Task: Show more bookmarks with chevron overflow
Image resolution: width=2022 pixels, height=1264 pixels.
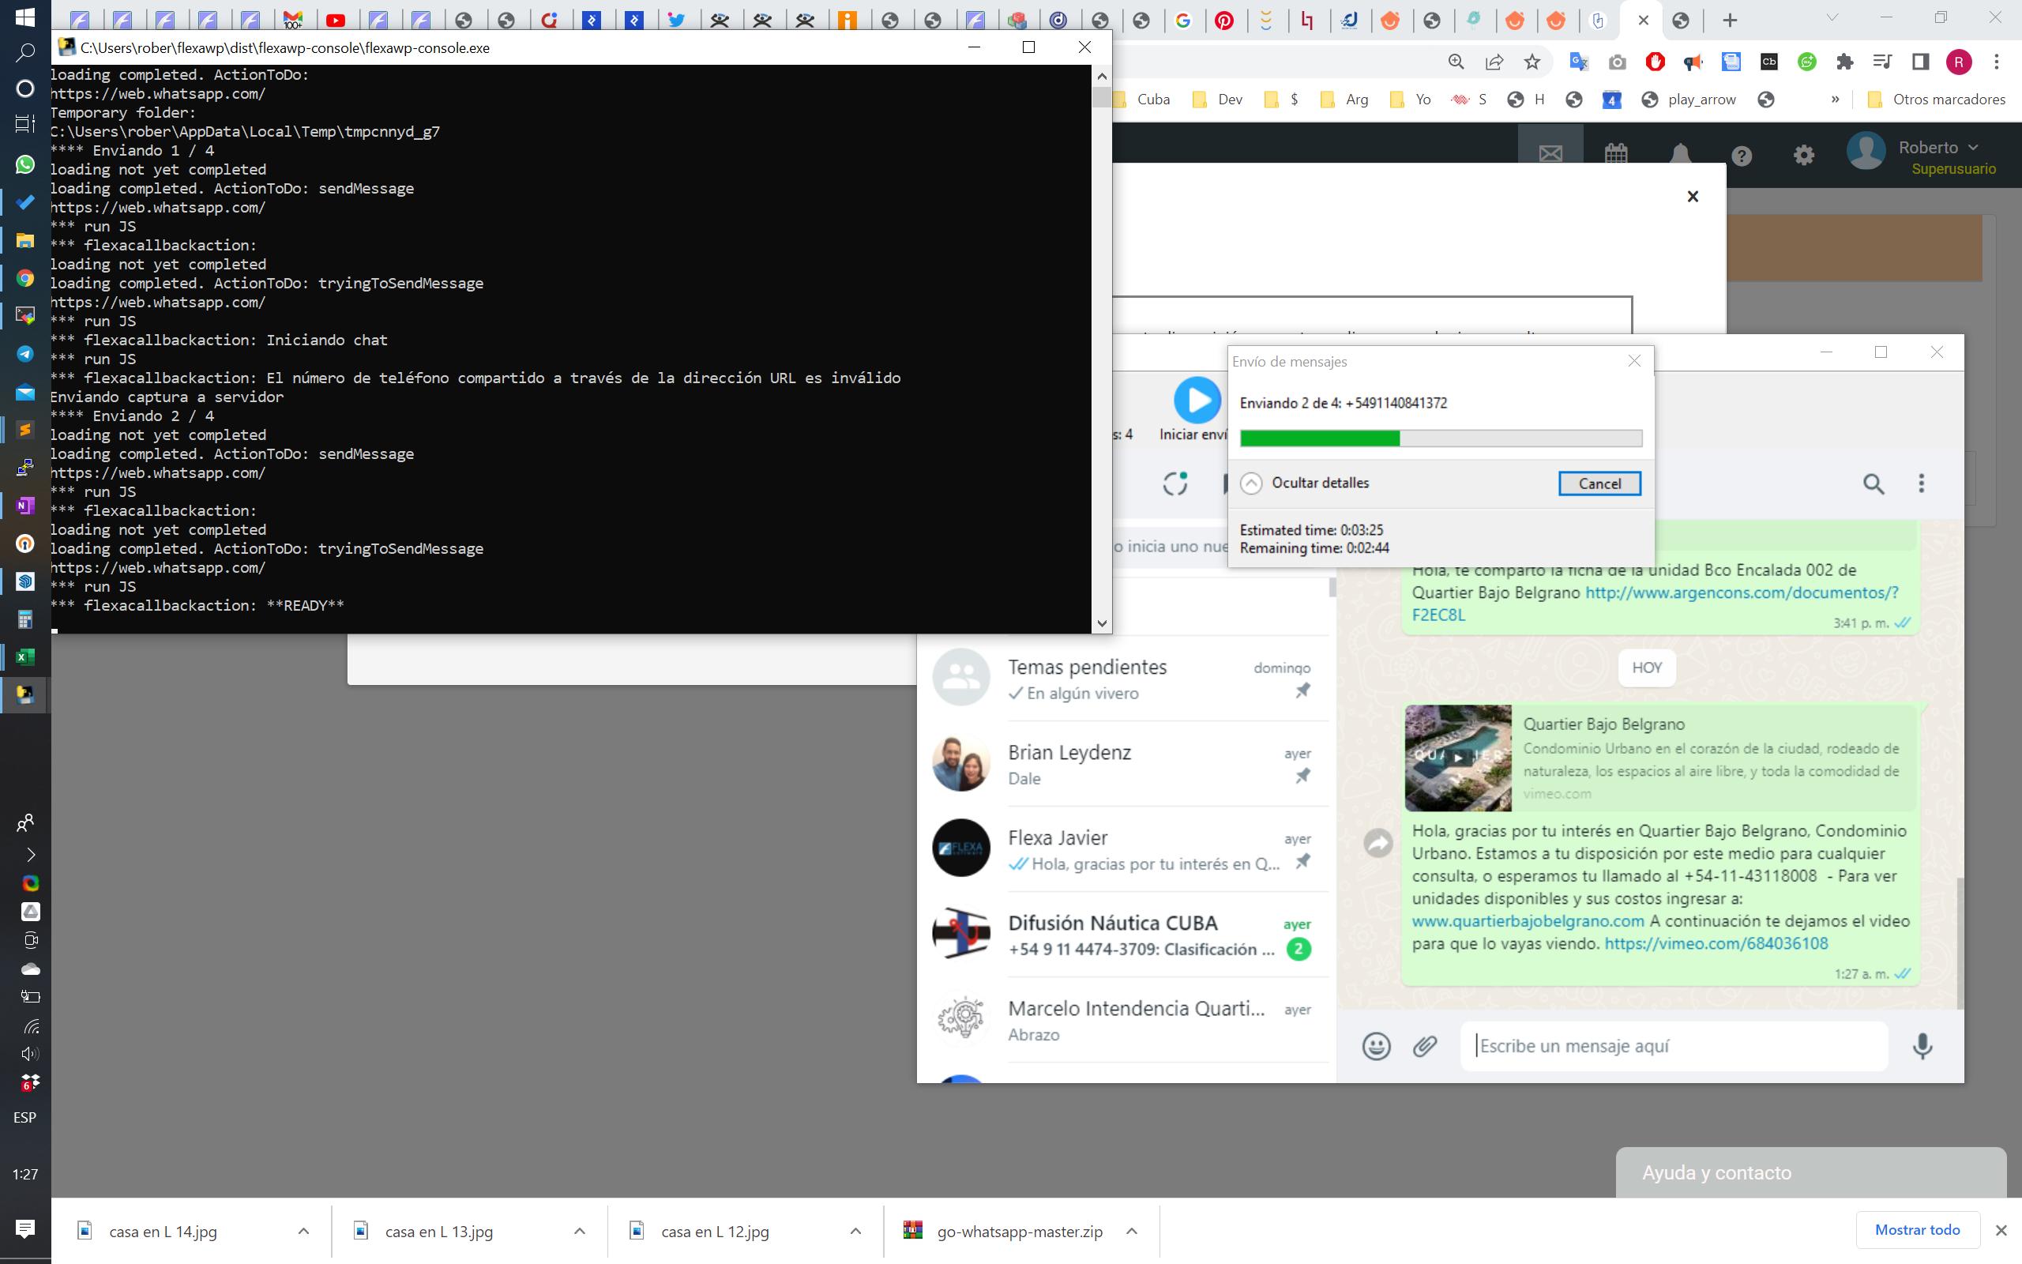Action: [1835, 100]
